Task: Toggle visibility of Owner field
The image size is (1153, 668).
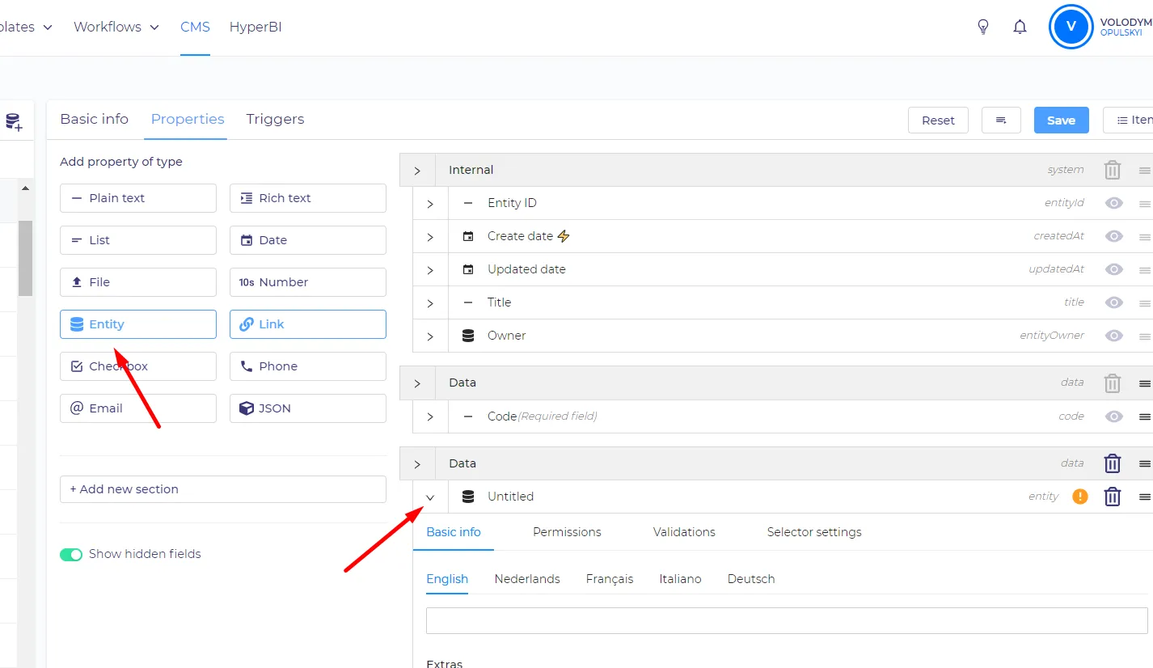Action: [x=1114, y=336]
